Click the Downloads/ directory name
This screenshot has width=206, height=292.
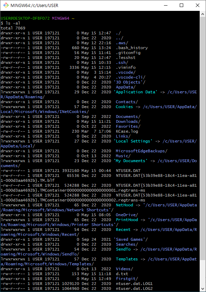coord(128,121)
